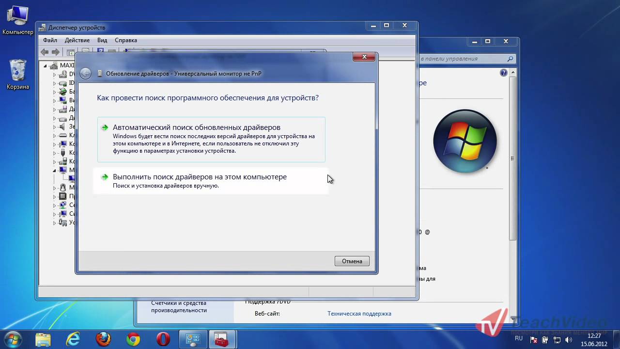Open Windows Start button
The image size is (620, 349).
[13, 339]
